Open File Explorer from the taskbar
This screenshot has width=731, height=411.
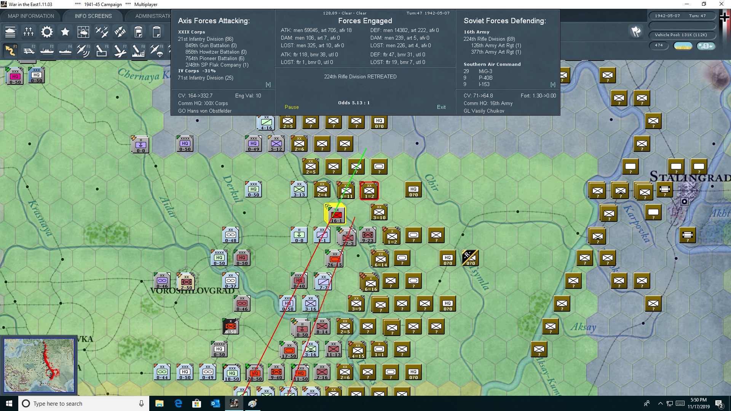tap(159, 403)
